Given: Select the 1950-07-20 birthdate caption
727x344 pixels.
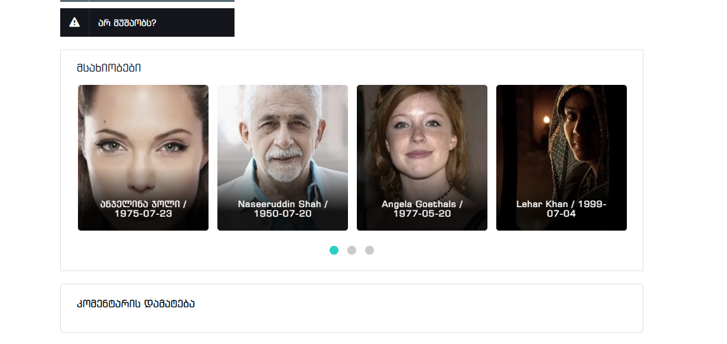Looking at the screenshot, I should coord(282,213).
